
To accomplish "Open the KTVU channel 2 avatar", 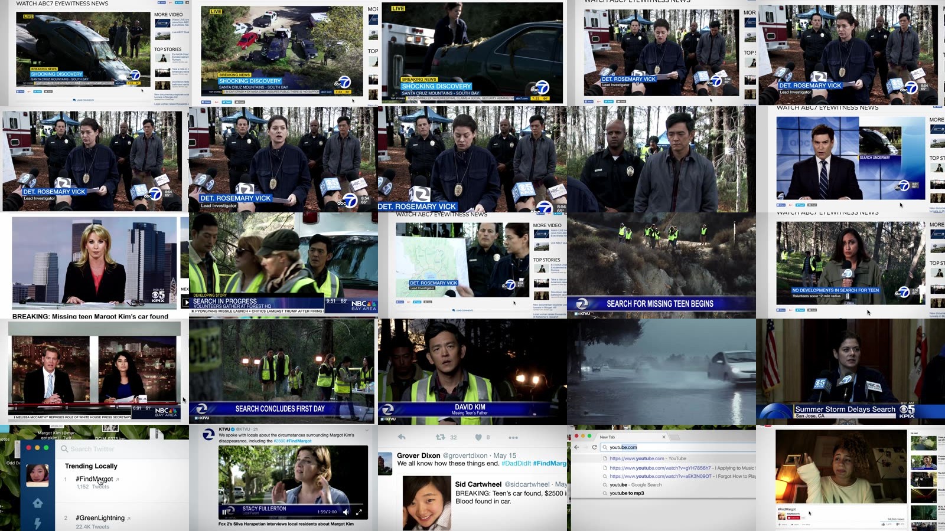I will coord(208,435).
